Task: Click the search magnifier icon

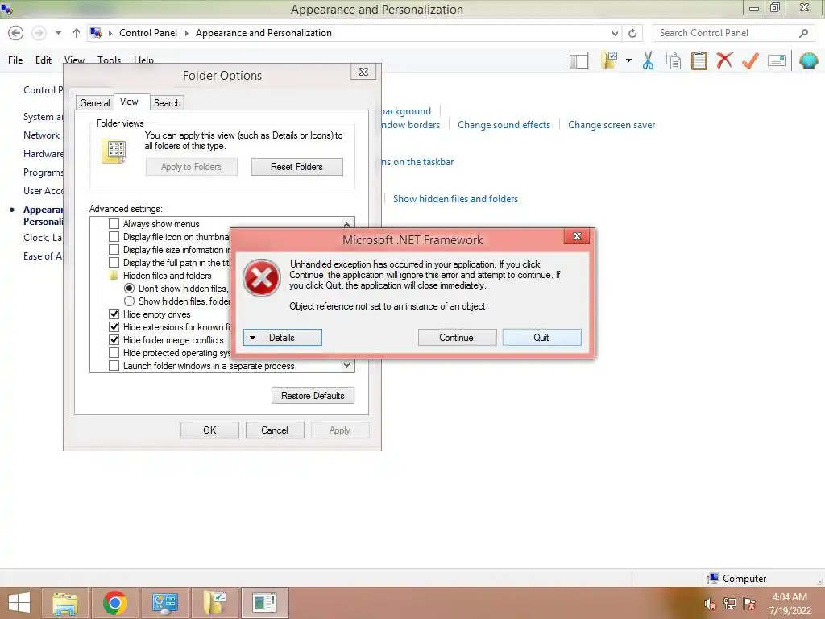Action: [803, 33]
